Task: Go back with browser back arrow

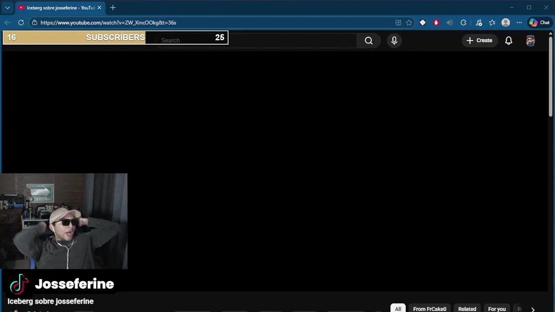Action: pyautogui.click(x=7, y=23)
